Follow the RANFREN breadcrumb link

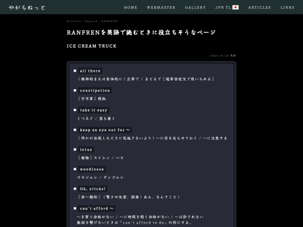pyautogui.click(x=109, y=21)
